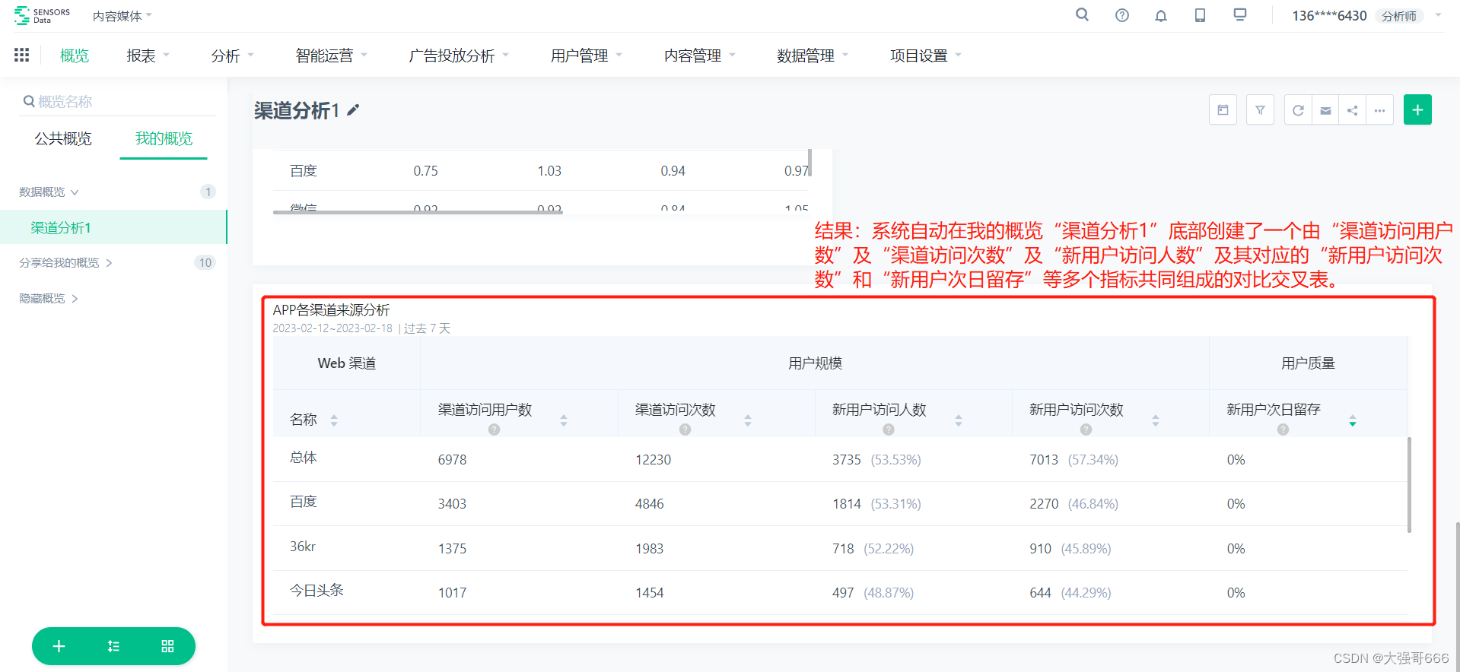The height and width of the screenshot is (672, 1460).
Task: Sort table by 名称 column
Action: coord(334,420)
